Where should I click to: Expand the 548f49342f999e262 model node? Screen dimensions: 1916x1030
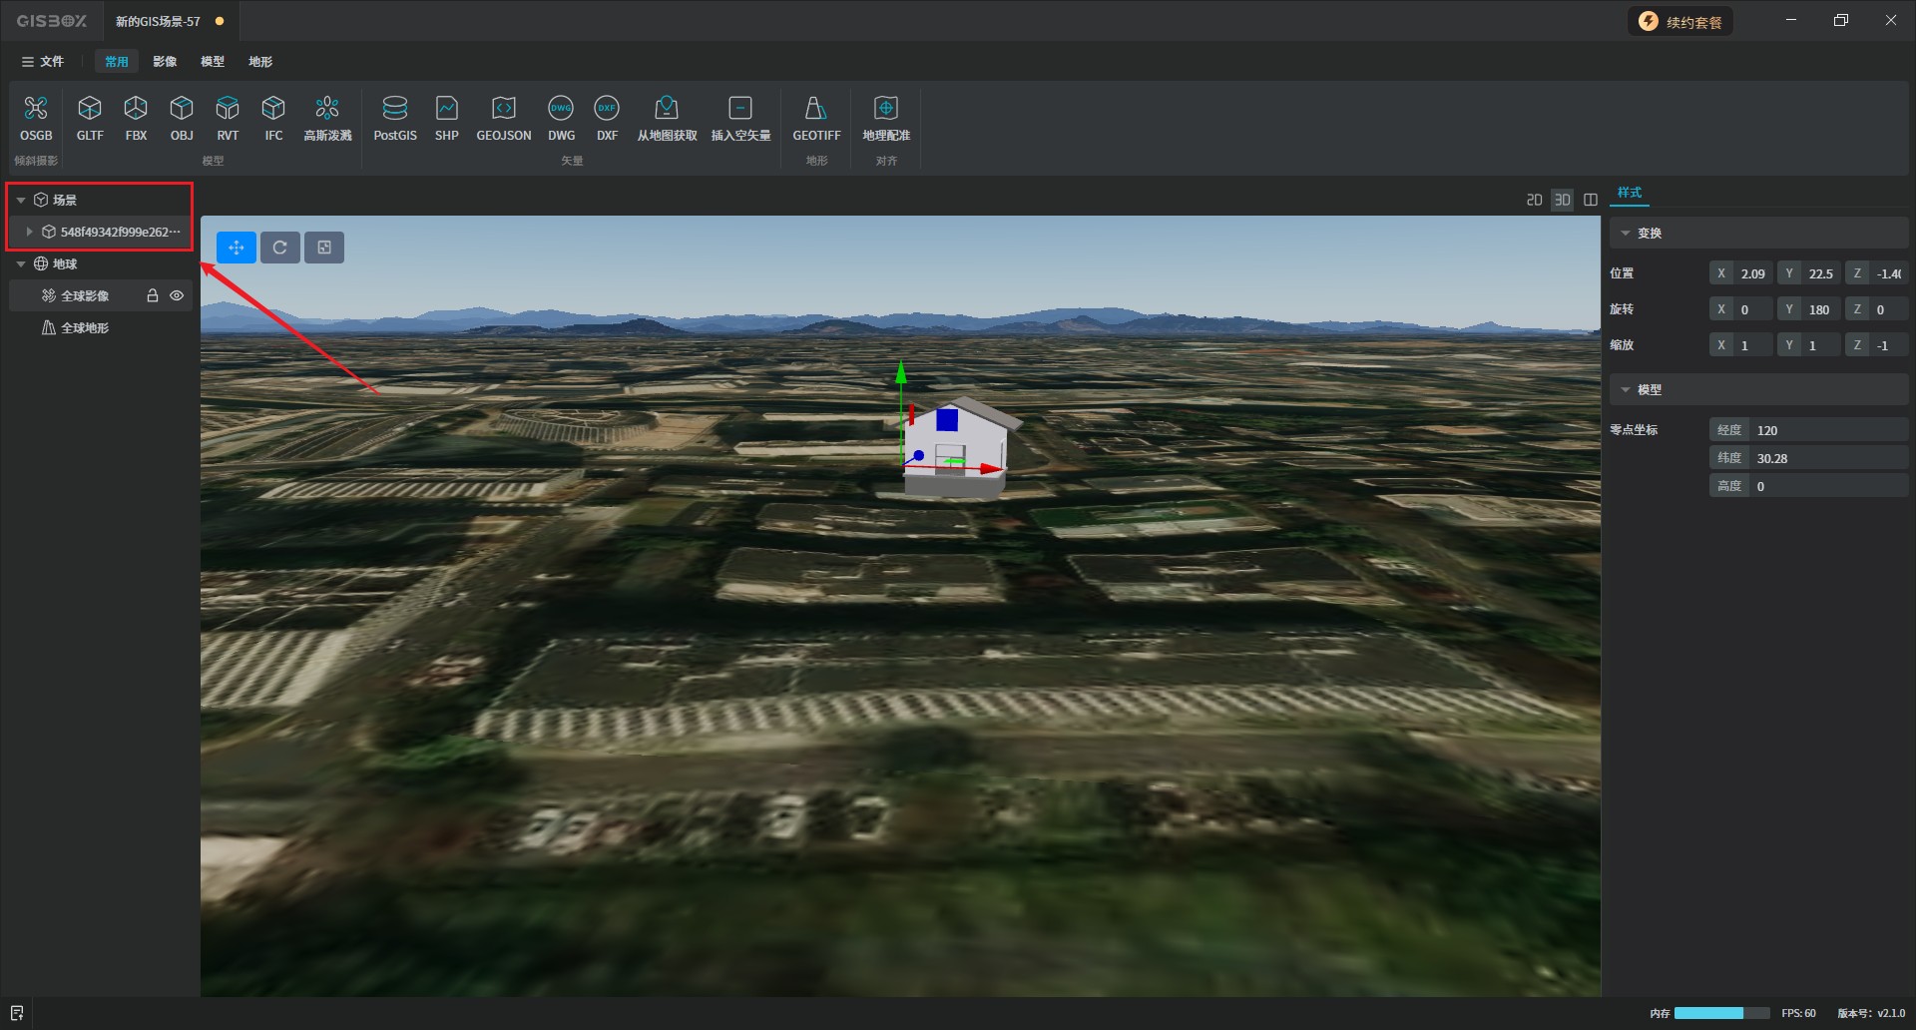point(30,232)
